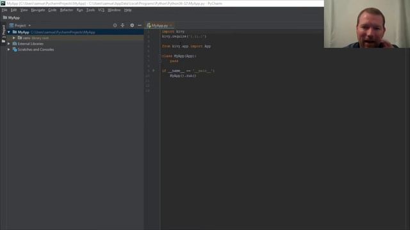Expand the Scratches and Consoles node
The width and height of the screenshot is (410, 230).
click(x=9, y=50)
